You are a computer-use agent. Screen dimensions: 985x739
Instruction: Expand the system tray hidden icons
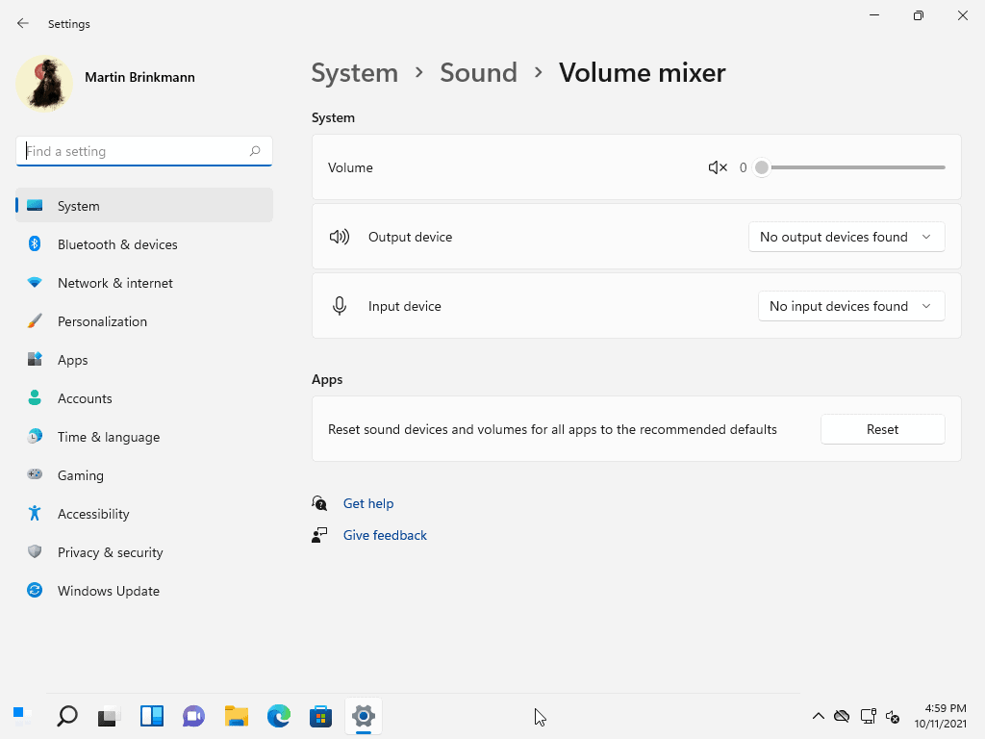tap(819, 716)
